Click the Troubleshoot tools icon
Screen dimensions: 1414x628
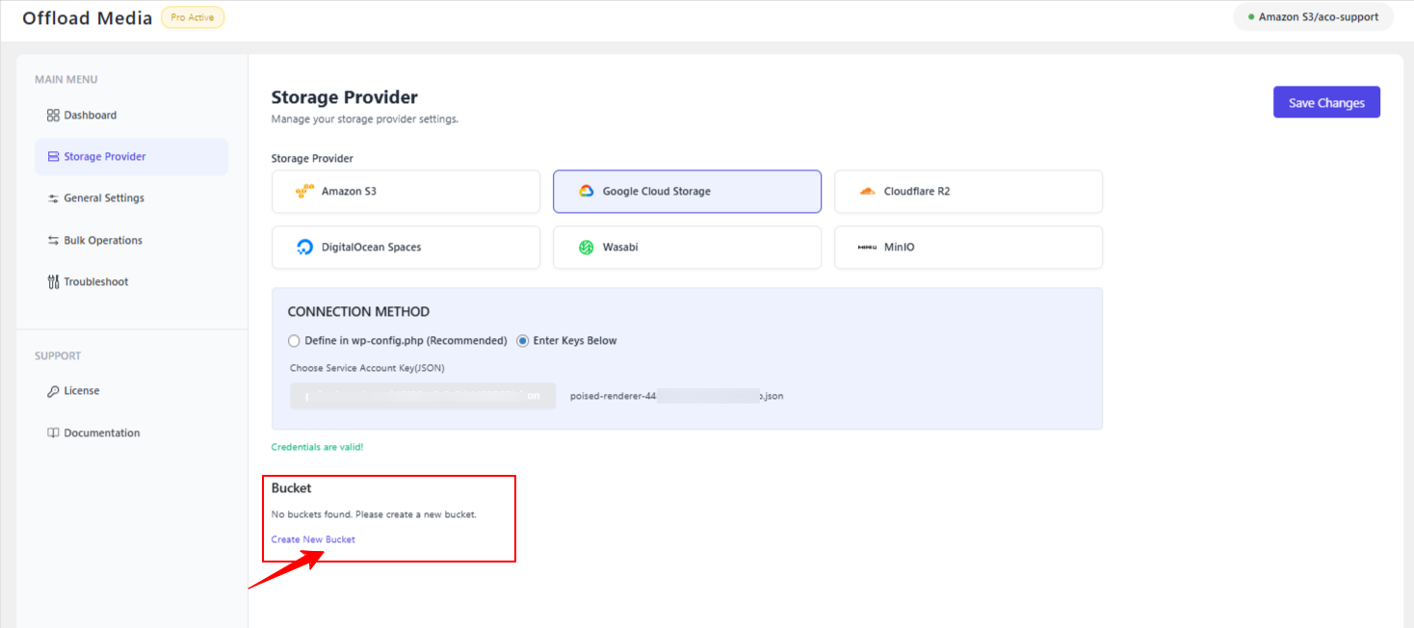coord(53,282)
